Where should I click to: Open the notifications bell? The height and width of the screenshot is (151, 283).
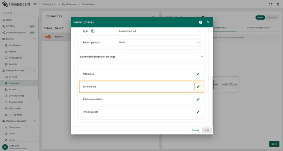click(278, 4)
